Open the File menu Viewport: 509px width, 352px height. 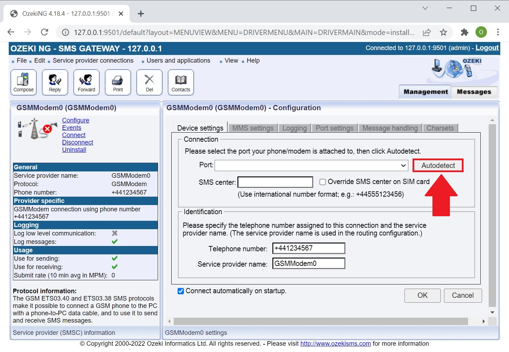click(22, 61)
